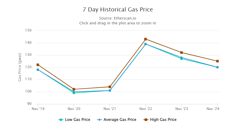The height and width of the screenshot is (126, 234).
Task: Click the blue diamond Average Gas Price legend marker
Action: tap(99, 120)
